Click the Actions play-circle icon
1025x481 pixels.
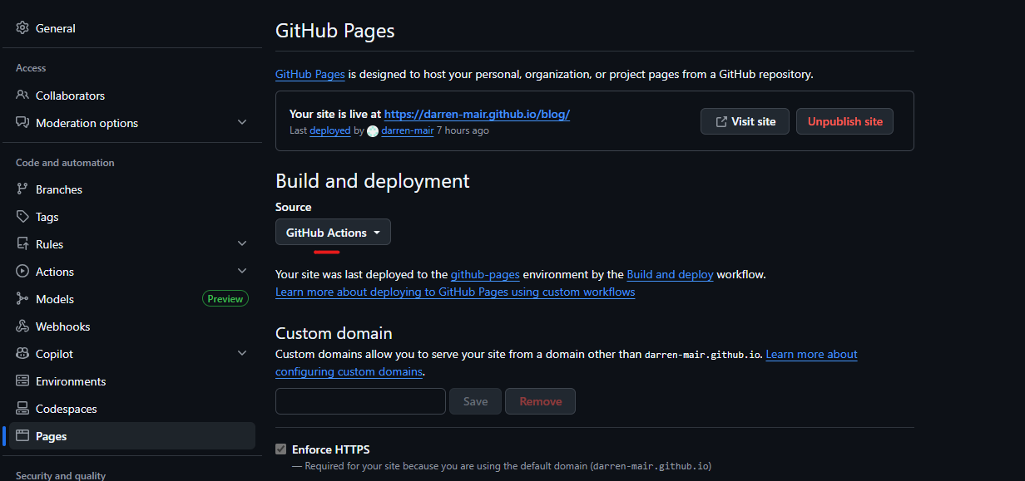(x=22, y=272)
